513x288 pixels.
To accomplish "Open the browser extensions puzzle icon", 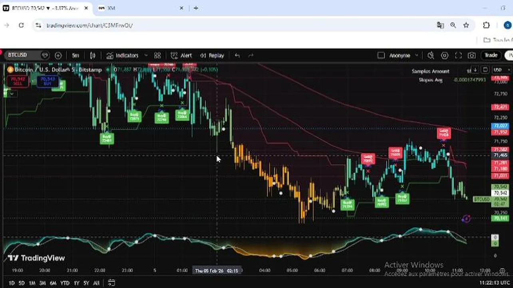I will click(486, 25).
